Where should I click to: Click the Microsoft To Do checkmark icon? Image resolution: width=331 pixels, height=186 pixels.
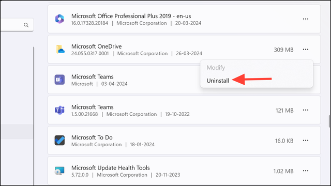(x=59, y=141)
